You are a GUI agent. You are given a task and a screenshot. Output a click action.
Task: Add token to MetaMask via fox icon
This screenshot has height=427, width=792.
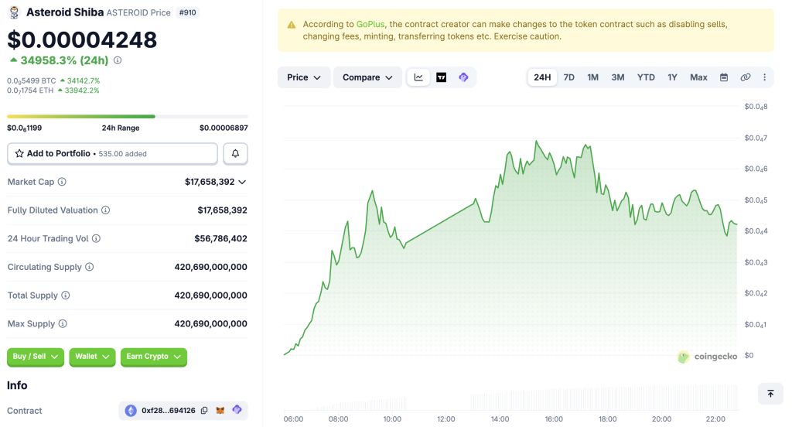(220, 411)
